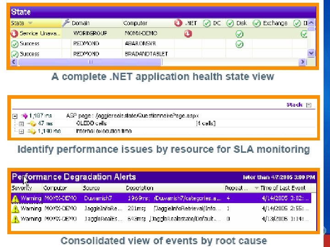Click the warning icon for JaggleInfoRe alert
Screen dimensions: 330x247
16,209
